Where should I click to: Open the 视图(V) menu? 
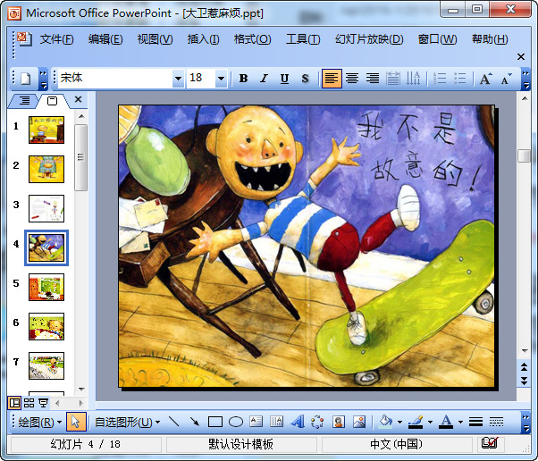(x=155, y=39)
